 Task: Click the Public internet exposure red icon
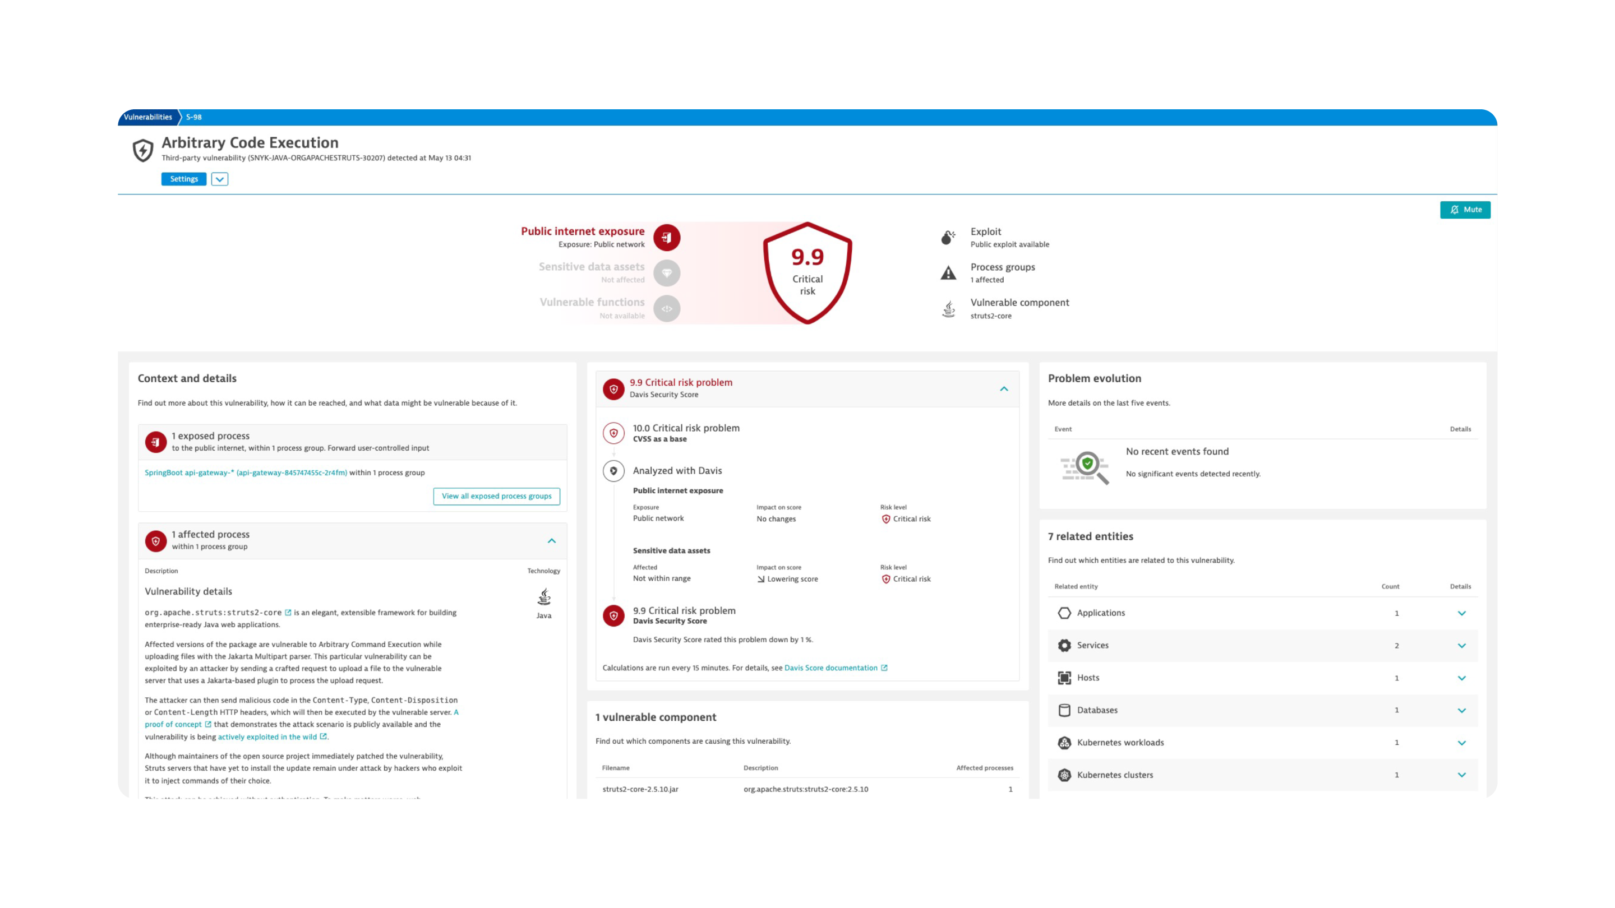point(666,238)
